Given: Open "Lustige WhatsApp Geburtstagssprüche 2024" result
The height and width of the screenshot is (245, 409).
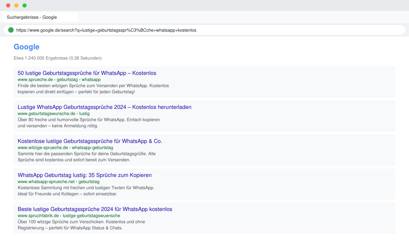Looking at the screenshot, I should coord(105,107).
